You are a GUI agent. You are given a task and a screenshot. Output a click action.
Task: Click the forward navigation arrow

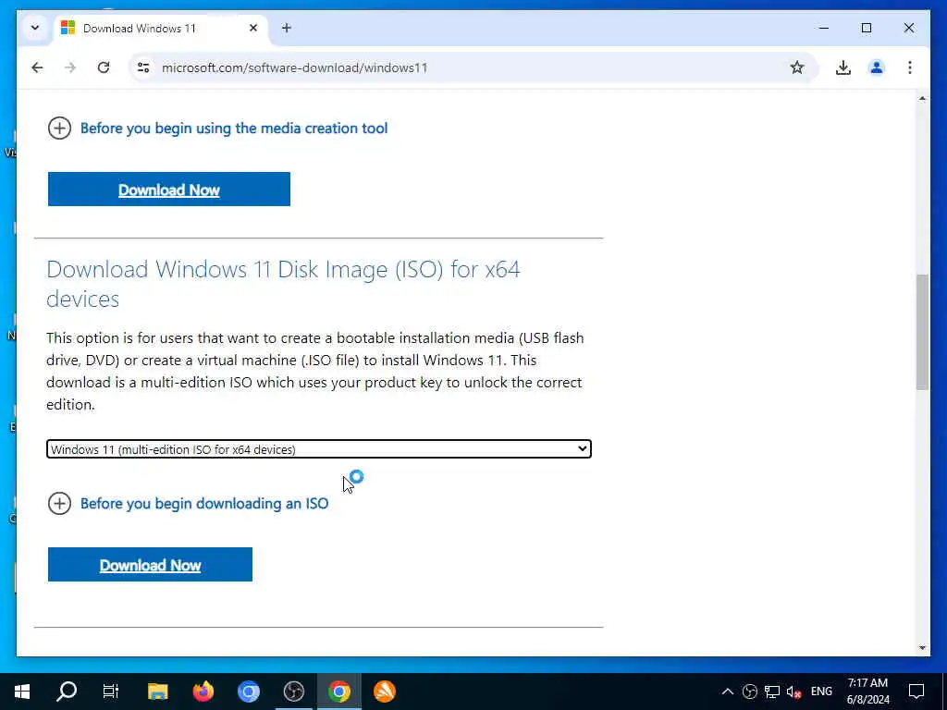click(70, 67)
